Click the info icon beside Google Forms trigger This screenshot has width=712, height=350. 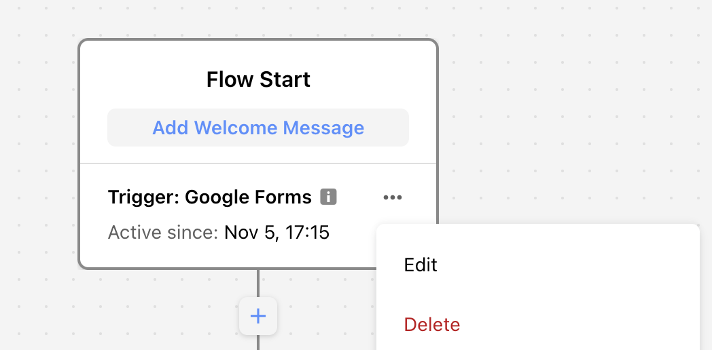pyautogui.click(x=328, y=197)
